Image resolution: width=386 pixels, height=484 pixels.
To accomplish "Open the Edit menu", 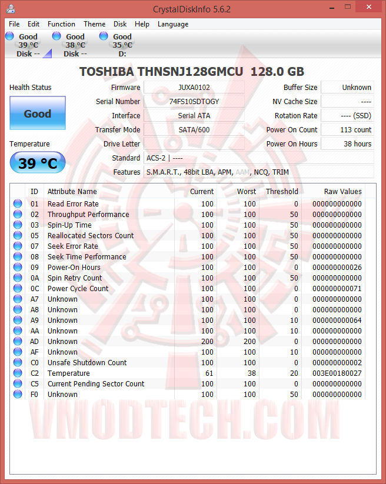I will (x=34, y=24).
